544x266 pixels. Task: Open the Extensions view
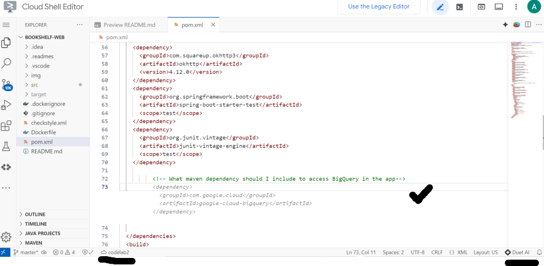click(6, 126)
